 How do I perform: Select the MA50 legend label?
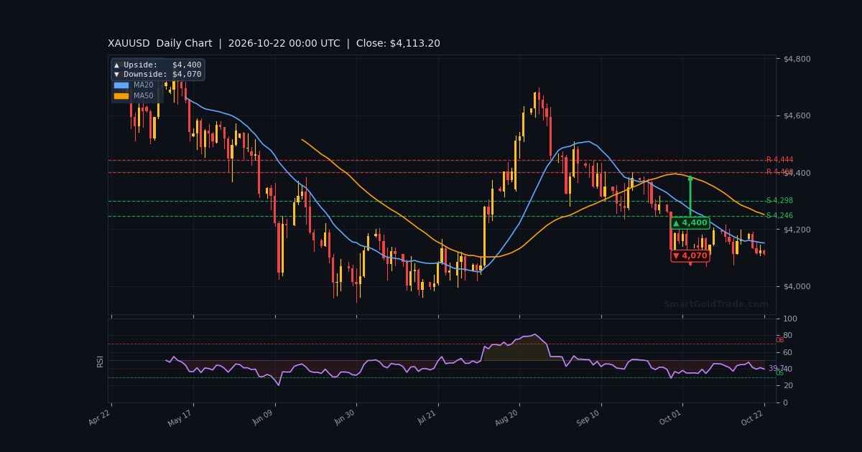click(x=144, y=96)
